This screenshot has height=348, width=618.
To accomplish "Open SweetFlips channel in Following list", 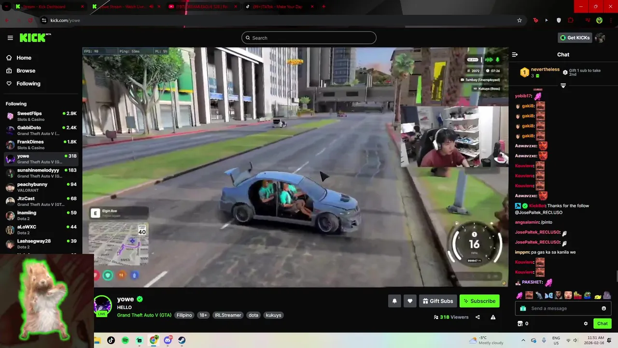I will [41, 116].
